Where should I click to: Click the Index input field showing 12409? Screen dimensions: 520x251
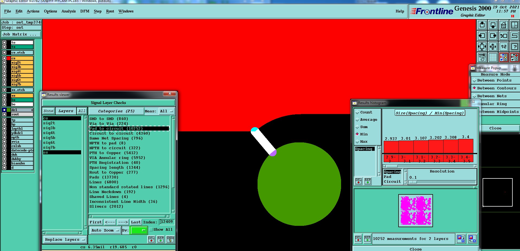click(x=166, y=222)
